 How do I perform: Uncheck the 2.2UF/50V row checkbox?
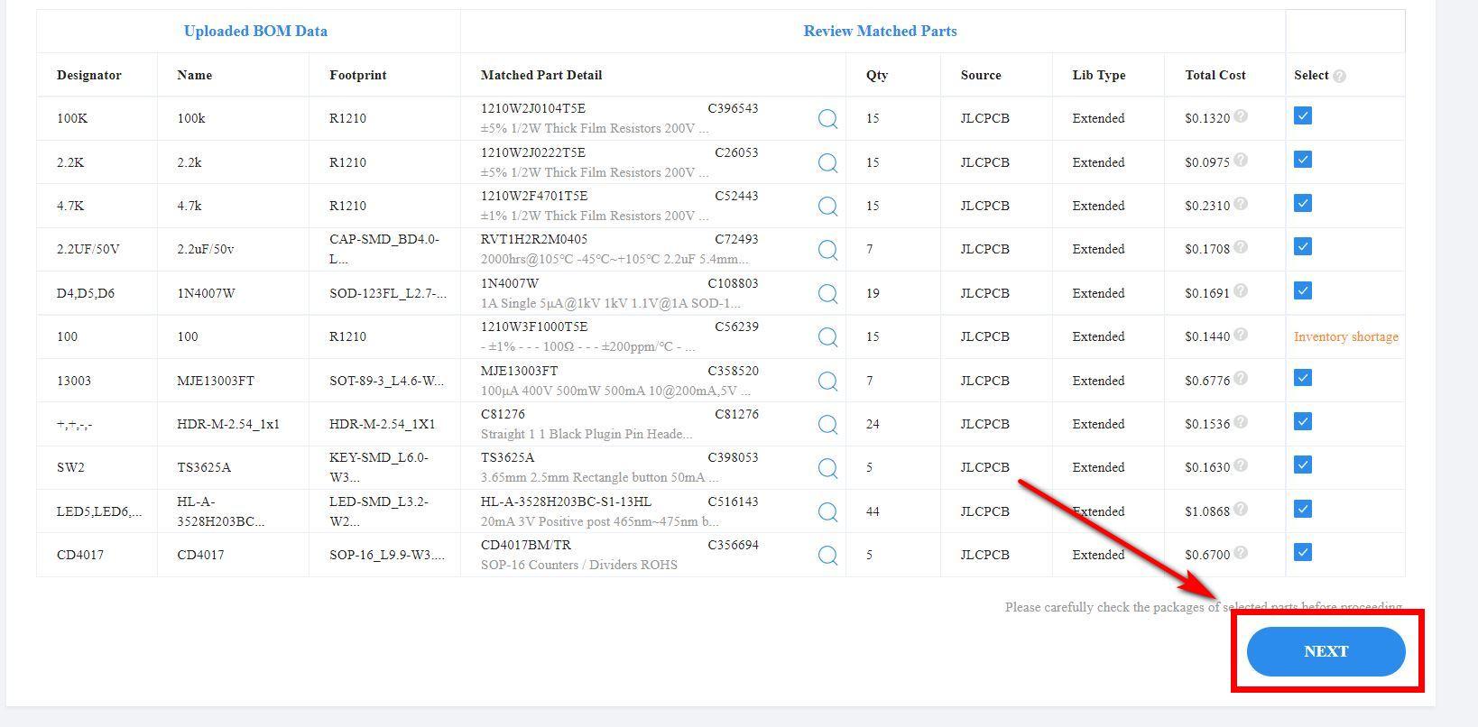click(x=1302, y=246)
